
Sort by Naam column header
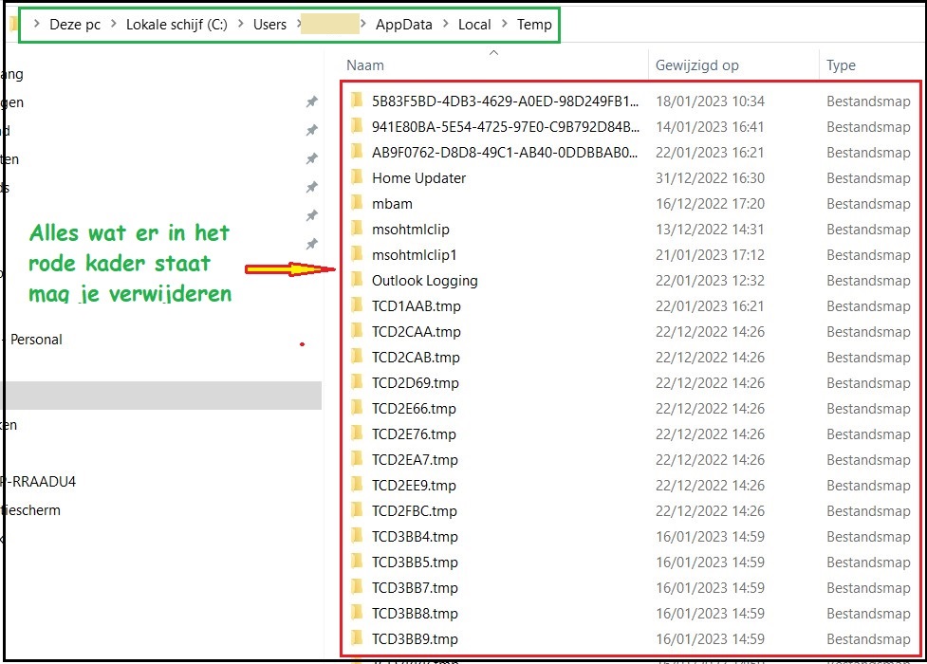coord(365,65)
